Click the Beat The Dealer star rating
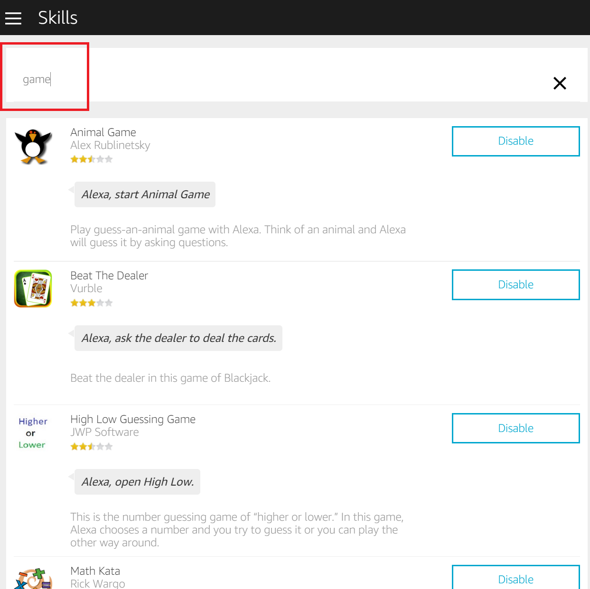Viewport: 590px width, 589px height. [92, 303]
